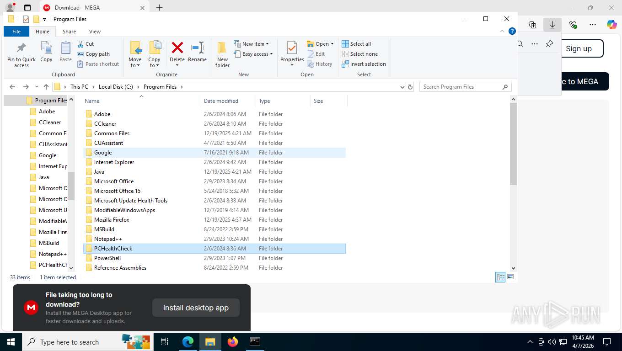Select the Notepad++ folder in list

pyautogui.click(x=214, y=239)
